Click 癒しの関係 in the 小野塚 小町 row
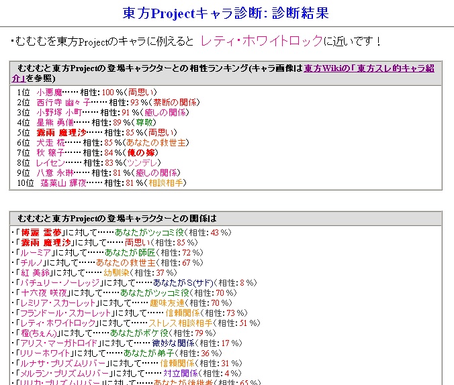 [x=165, y=113]
